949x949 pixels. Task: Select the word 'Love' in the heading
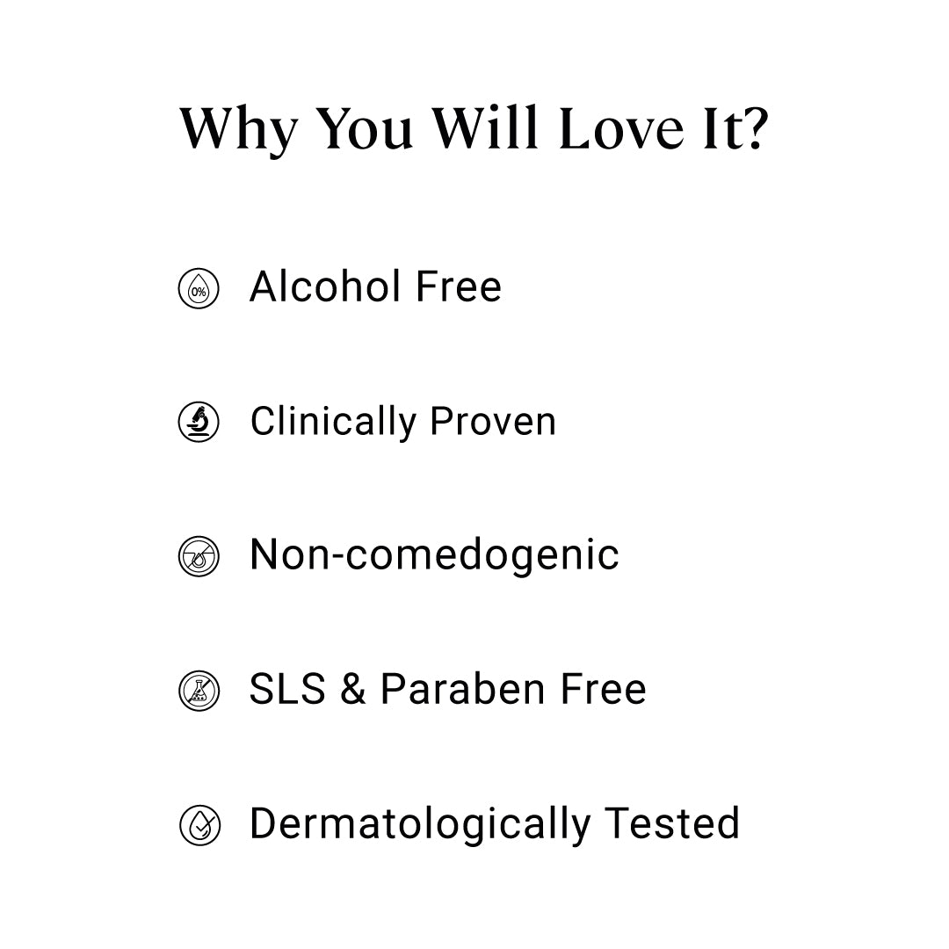pyautogui.click(x=621, y=128)
